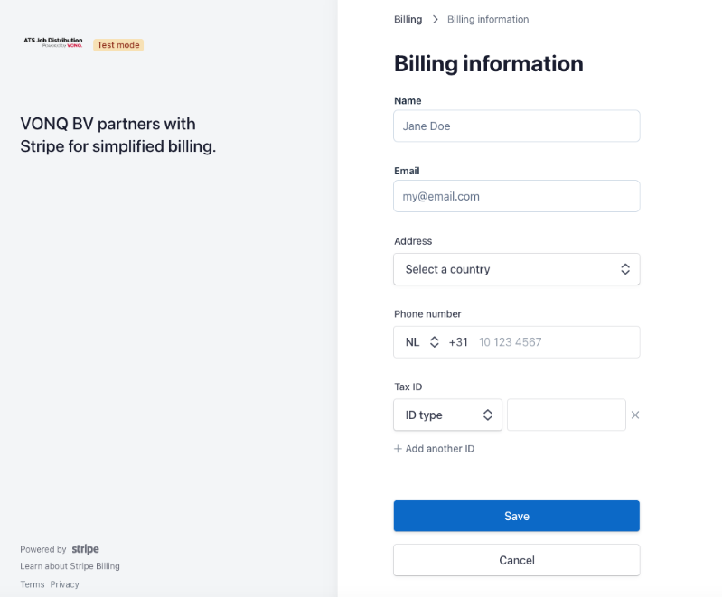Open the Terms link

[x=33, y=584]
